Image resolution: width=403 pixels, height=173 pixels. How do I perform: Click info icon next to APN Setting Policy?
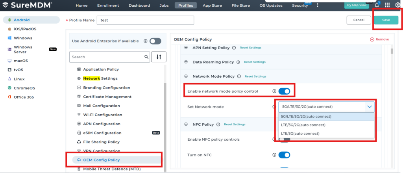pyautogui.click(x=234, y=48)
